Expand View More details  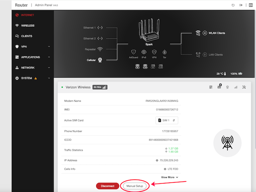pos(170,177)
